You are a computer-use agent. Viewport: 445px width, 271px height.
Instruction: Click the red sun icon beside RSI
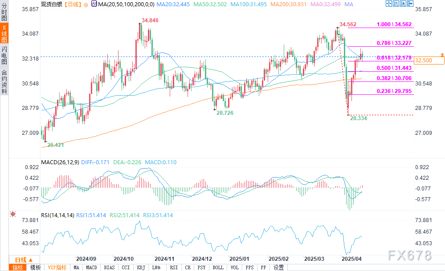[13, 214]
